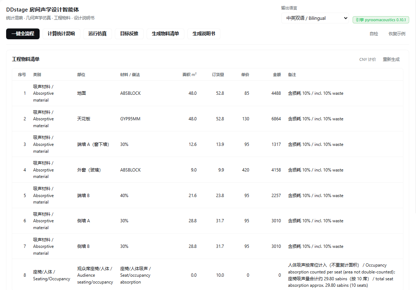The image size is (416, 290).
Task: Click the 目标反推 button
Action: pos(129,34)
